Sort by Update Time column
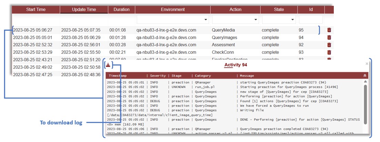The width and height of the screenshot is (380, 142). (x=84, y=10)
